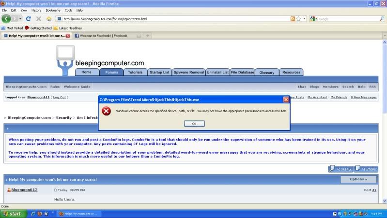Click the search magnifier icon
This screenshot has height=218, width=387.
382,19
